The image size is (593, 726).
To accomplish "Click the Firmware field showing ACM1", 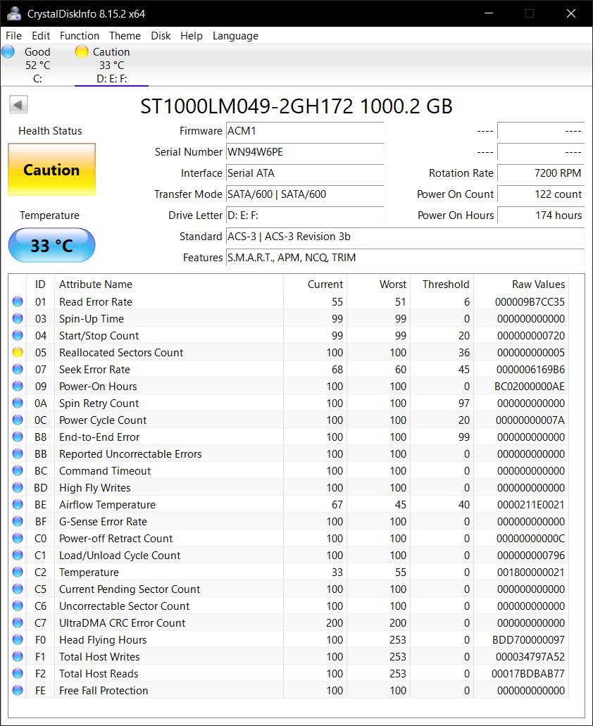I will pyautogui.click(x=305, y=130).
